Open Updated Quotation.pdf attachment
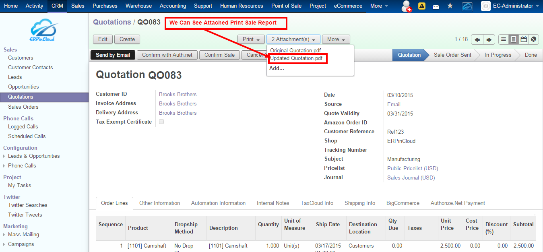 tap(296, 58)
